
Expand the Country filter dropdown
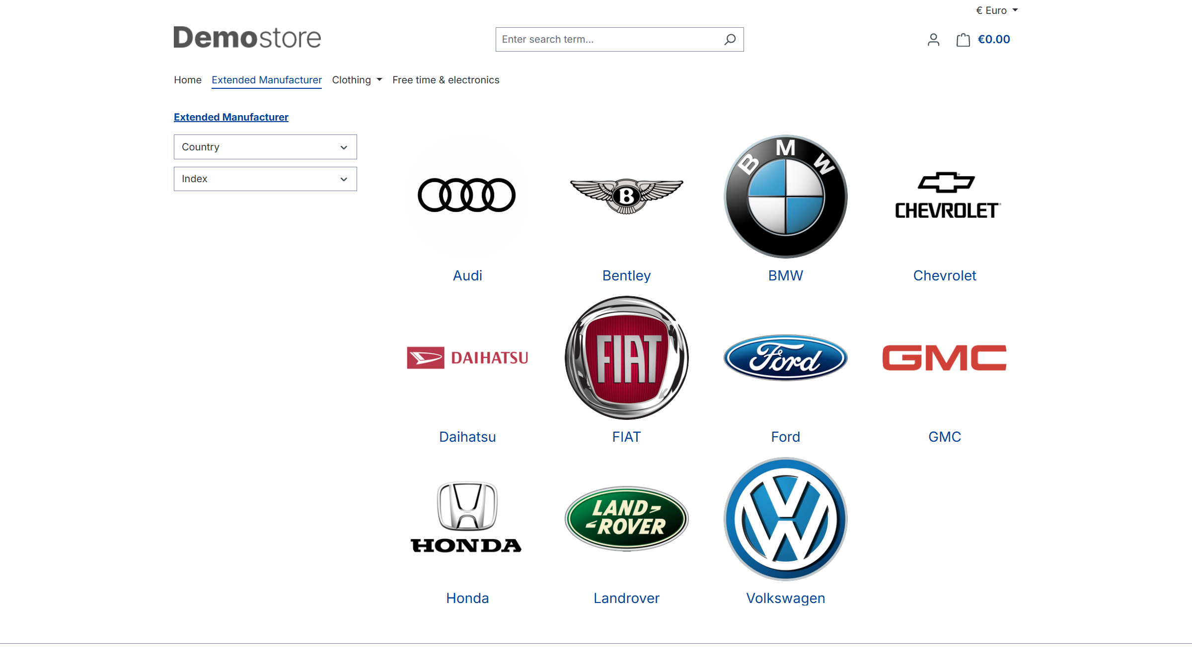[x=265, y=147]
